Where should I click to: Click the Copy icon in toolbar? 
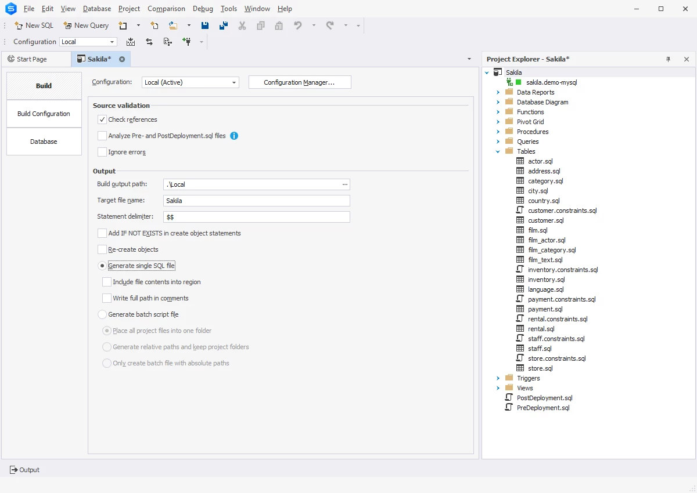tap(261, 26)
